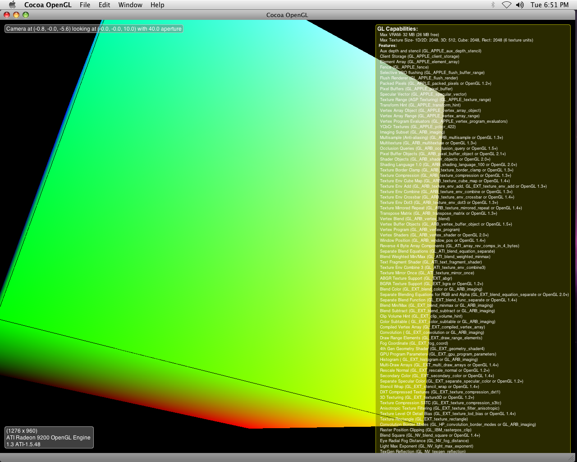Screen dimensions: 577x462
Task: Click the "Fog Coordinate" entry
Action: pyautogui.click(x=414, y=343)
